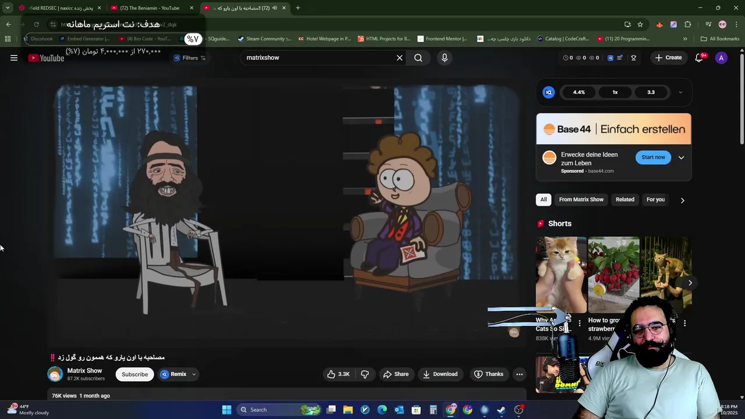Clear the matrixshow search query
This screenshot has width=745, height=419.
pos(399,58)
